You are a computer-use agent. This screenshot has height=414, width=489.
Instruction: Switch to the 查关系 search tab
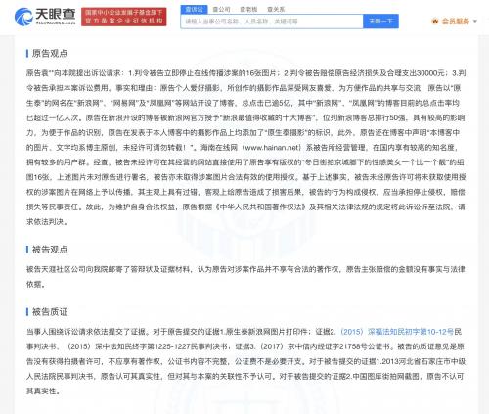point(276,10)
